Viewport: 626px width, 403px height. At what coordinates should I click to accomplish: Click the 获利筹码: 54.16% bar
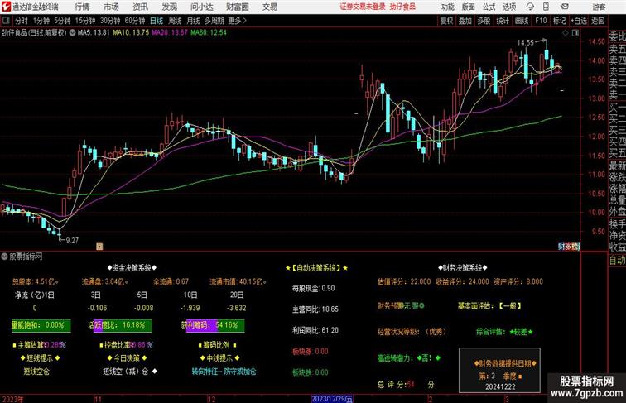point(213,325)
